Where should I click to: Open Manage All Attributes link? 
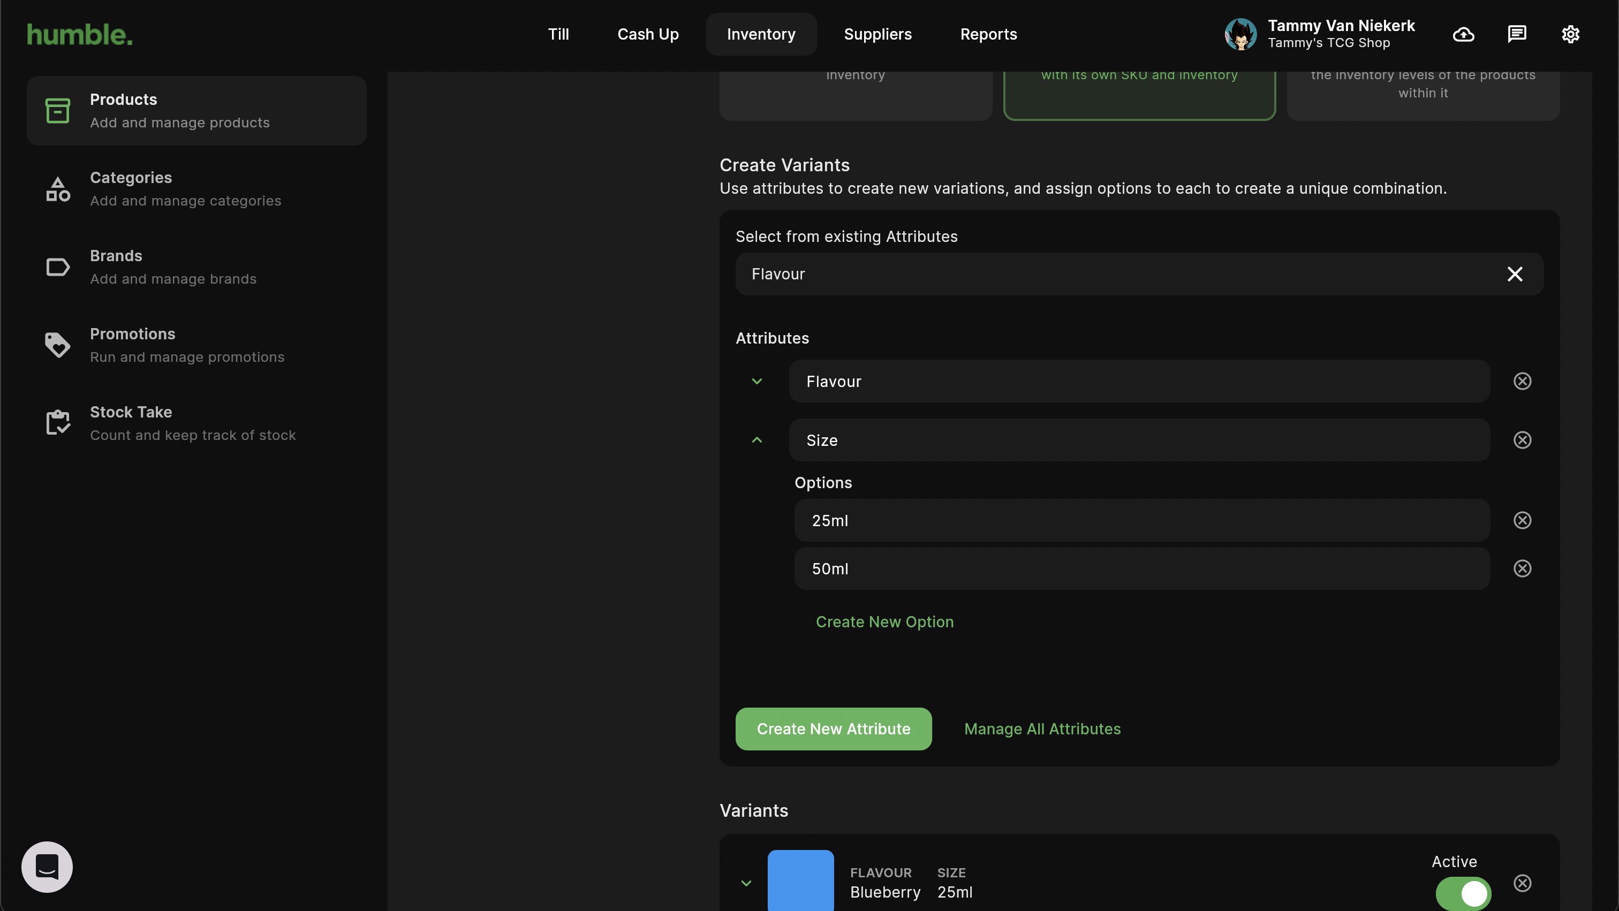coord(1042,729)
